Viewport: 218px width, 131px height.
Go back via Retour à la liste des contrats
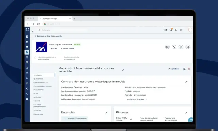pos(48,36)
